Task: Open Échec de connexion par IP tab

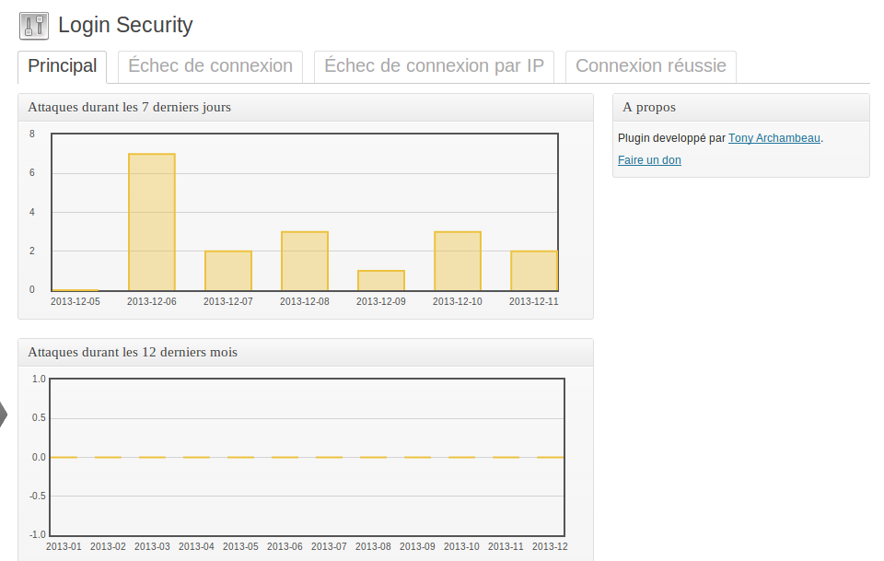Action: click(434, 66)
